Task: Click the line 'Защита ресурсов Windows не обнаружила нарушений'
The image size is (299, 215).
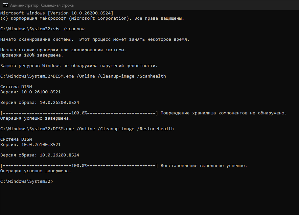Action: (x=79, y=66)
